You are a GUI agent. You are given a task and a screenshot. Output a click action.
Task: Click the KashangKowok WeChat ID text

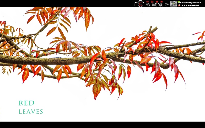point(191,2)
